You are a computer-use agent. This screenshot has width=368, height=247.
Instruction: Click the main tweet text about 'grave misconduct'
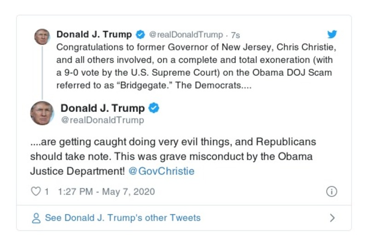click(171, 156)
